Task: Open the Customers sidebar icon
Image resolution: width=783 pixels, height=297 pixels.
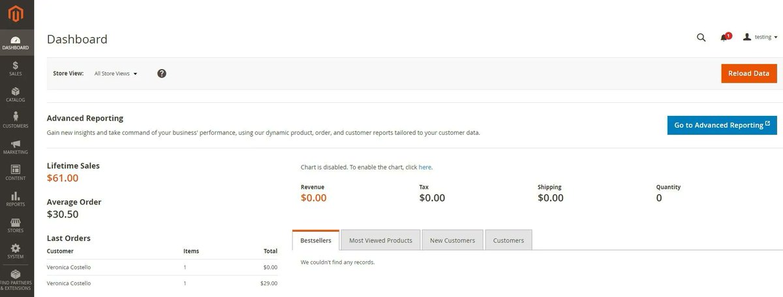Action: point(16,117)
